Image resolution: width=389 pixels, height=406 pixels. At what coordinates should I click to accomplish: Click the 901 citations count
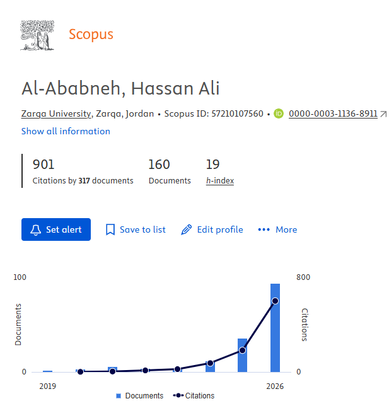click(44, 165)
